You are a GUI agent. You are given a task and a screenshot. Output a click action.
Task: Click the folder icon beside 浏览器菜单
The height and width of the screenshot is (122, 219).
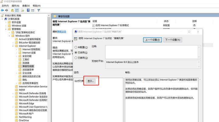[20, 70]
